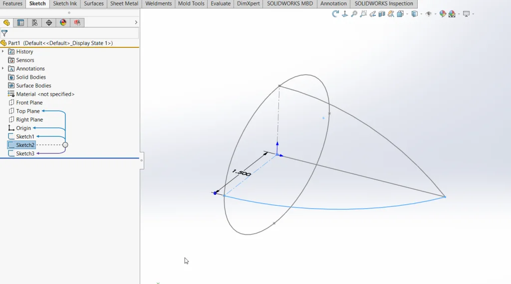Click the Zoom to Fit icon

tap(354, 14)
